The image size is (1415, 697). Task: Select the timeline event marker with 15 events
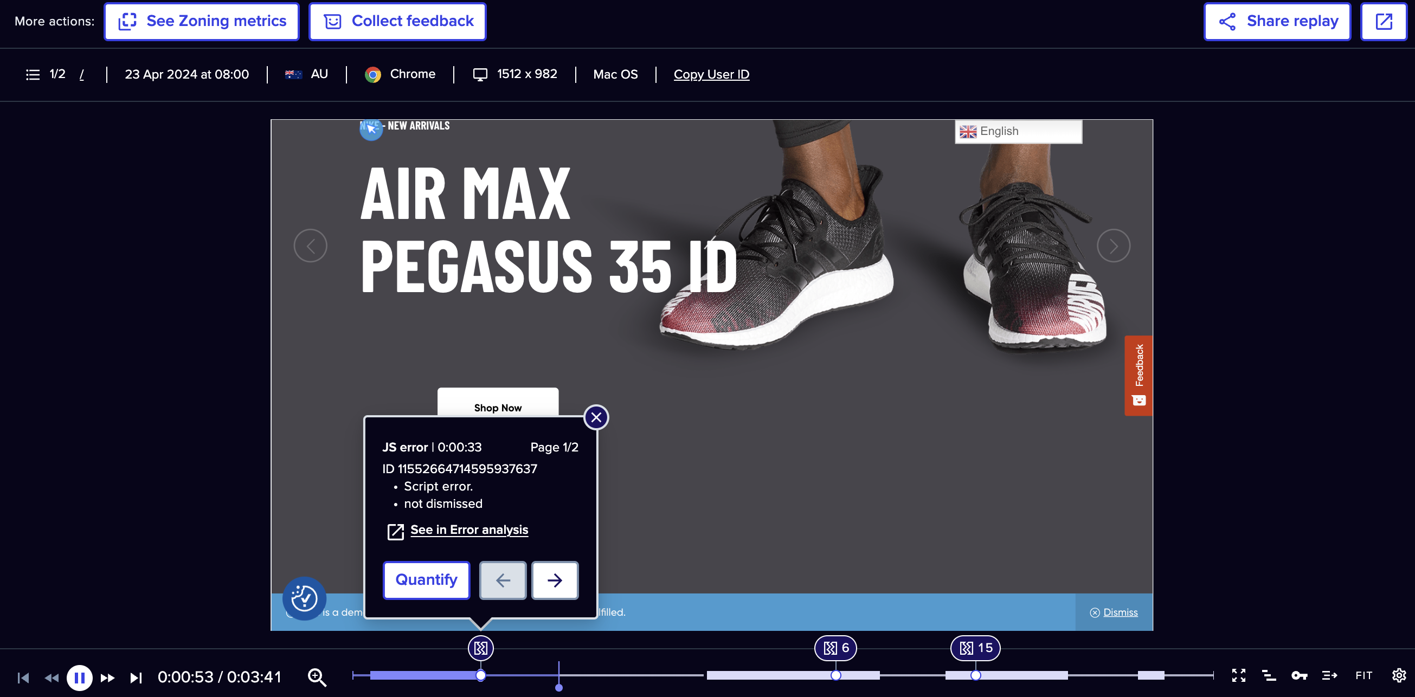(x=975, y=648)
